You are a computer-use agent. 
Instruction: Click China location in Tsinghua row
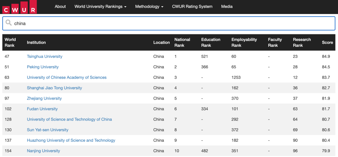pos(159,56)
